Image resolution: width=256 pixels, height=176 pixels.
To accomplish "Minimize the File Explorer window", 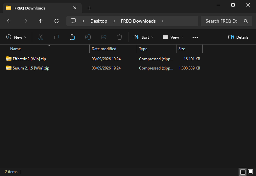I will 218,5.
